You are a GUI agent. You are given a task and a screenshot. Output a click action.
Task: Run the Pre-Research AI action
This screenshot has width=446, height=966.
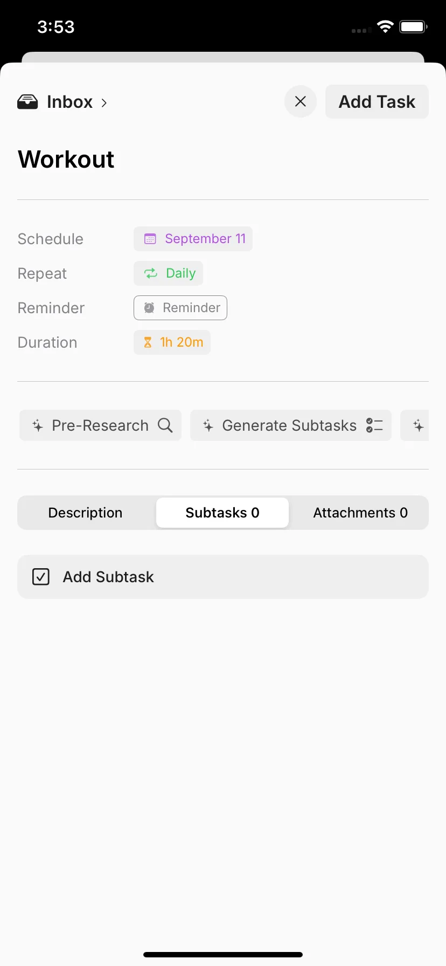(x=100, y=425)
